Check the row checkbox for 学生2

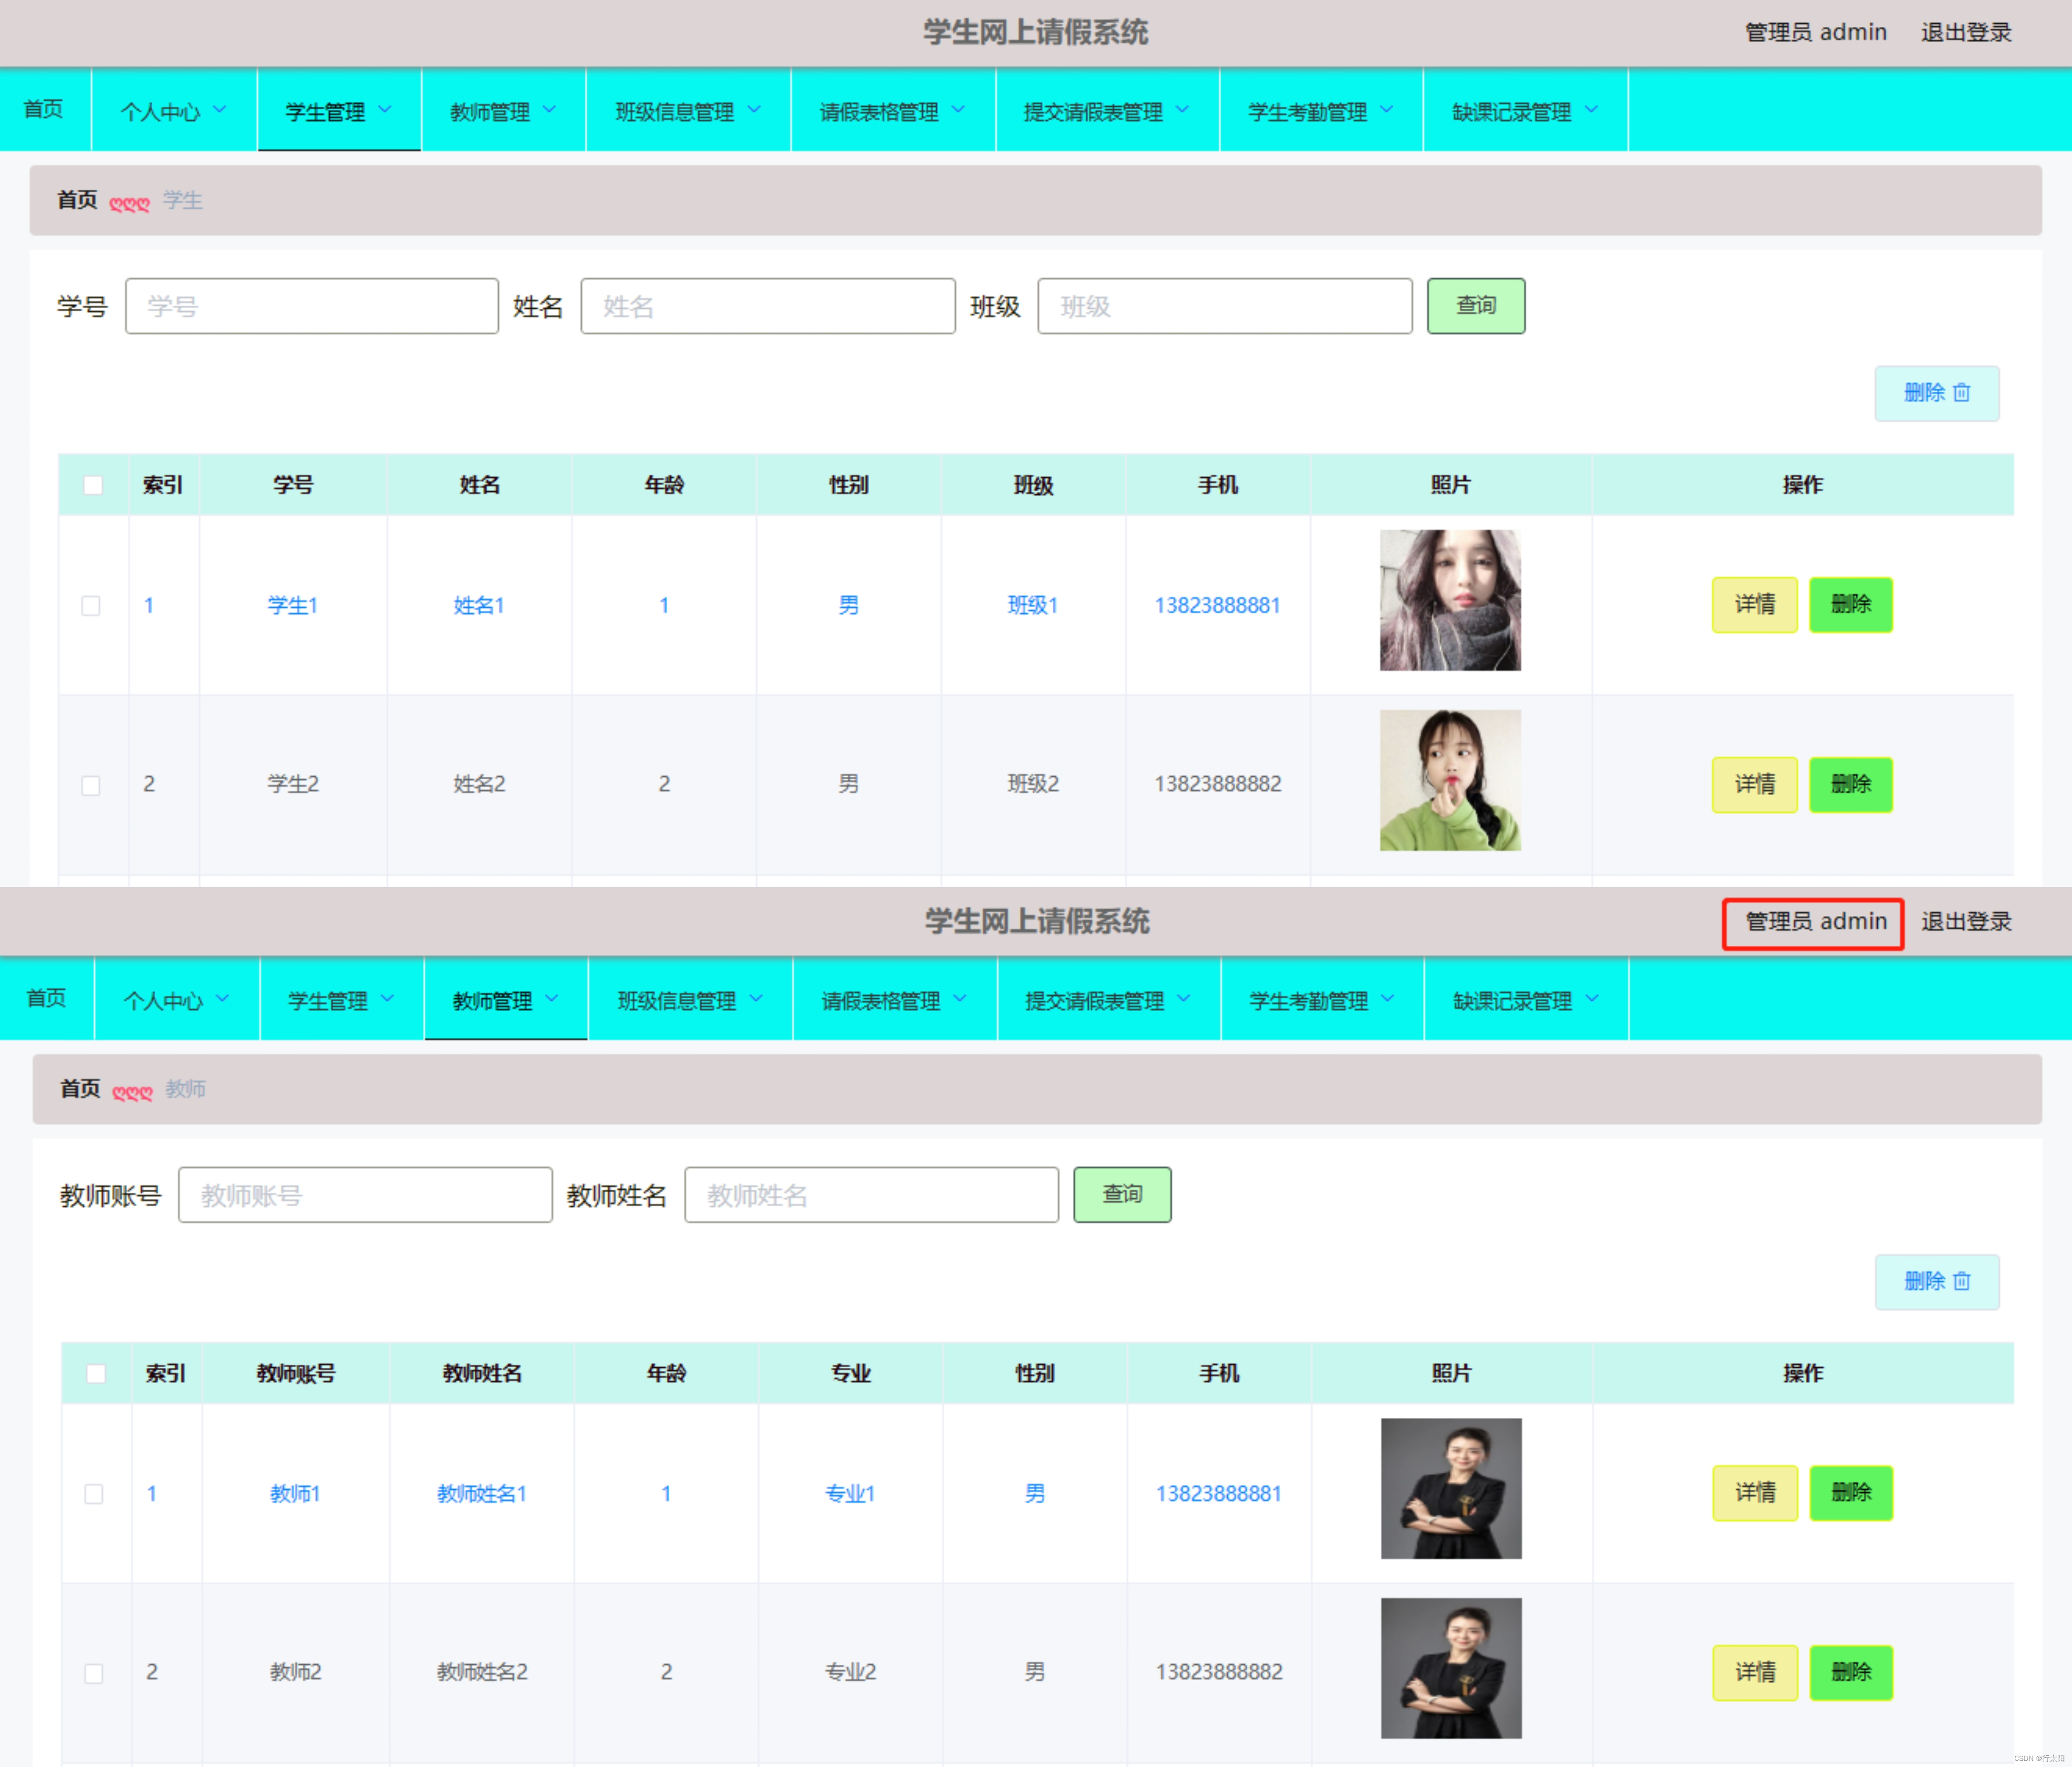coord(91,785)
